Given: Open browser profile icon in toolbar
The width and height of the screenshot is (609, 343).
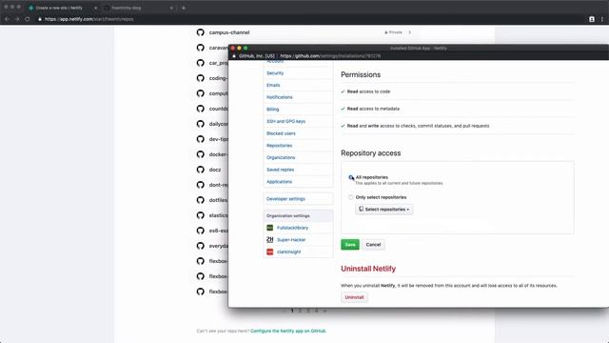Looking at the screenshot, I should (592, 19).
